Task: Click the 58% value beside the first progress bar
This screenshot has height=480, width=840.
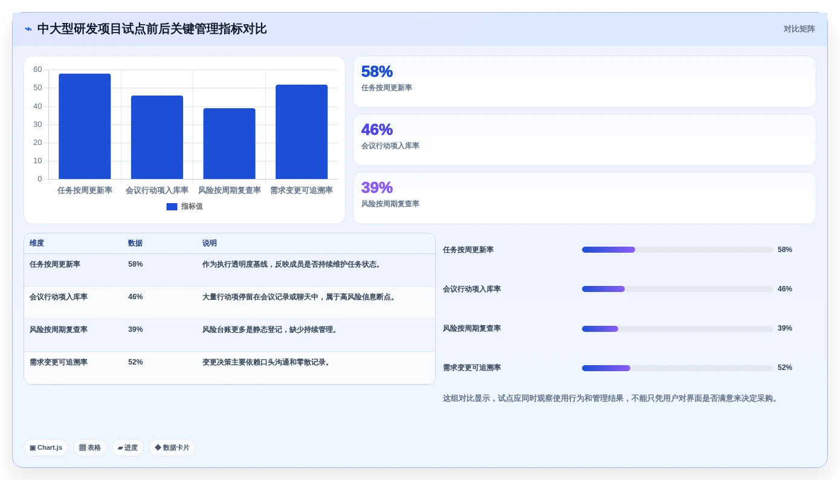Action: [785, 250]
